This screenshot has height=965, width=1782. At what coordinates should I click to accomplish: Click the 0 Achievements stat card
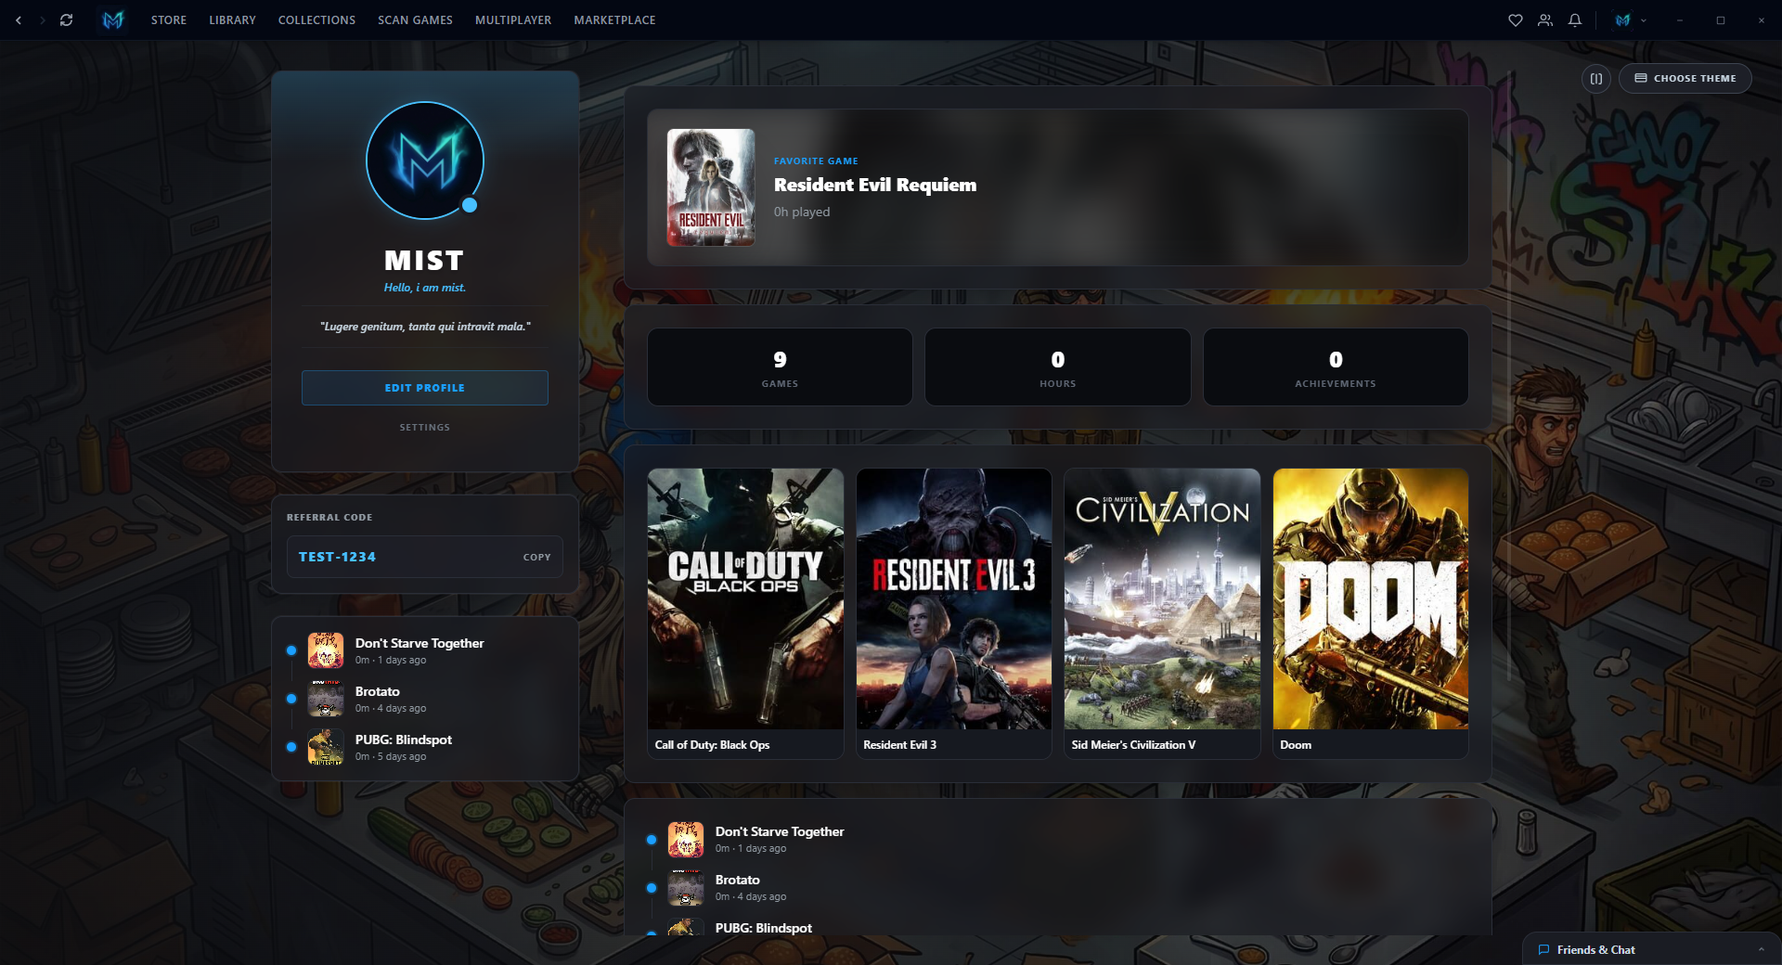(1336, 367)
